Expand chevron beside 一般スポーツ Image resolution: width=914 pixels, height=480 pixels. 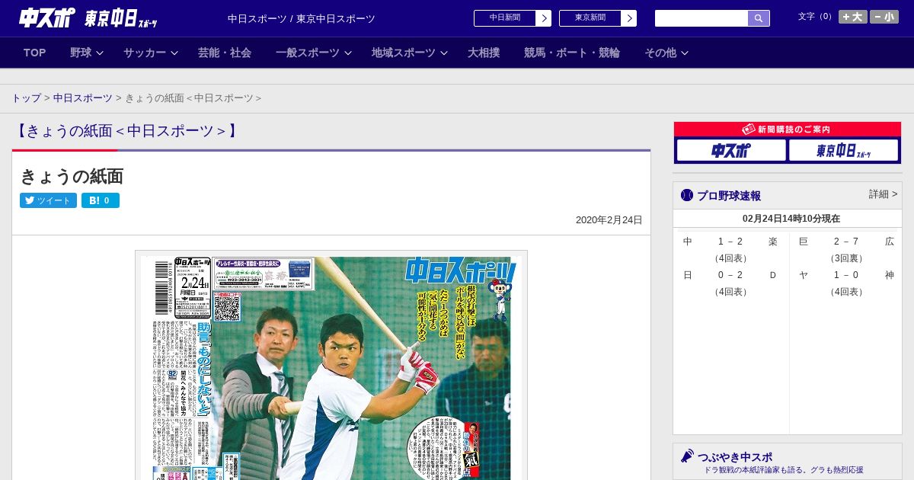(348, 53)
